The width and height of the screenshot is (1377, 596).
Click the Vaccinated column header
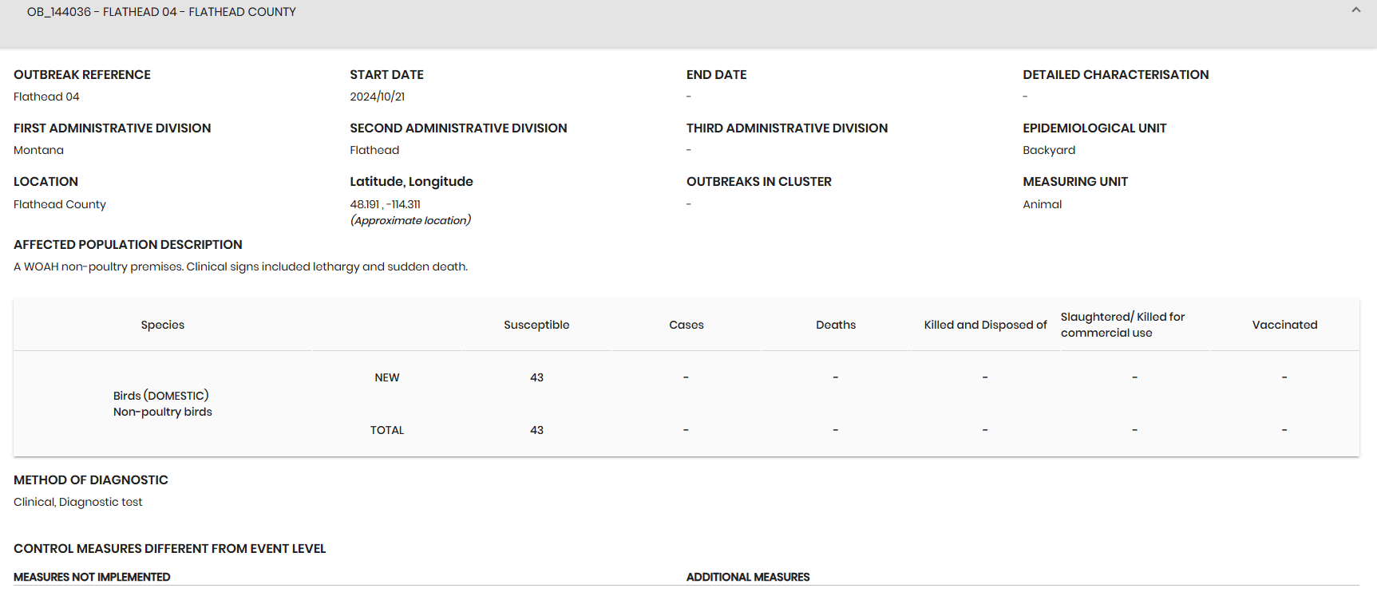point(1284,325)
